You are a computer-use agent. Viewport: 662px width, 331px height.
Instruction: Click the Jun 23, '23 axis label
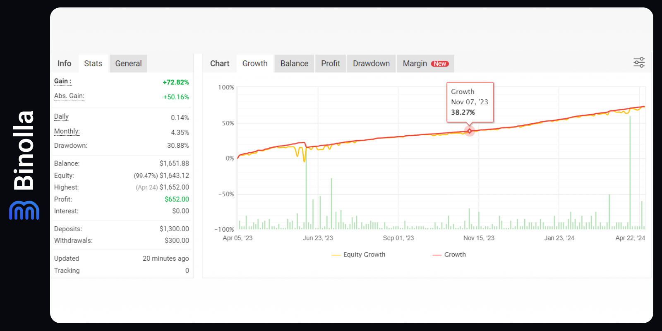tap(318, 238)
